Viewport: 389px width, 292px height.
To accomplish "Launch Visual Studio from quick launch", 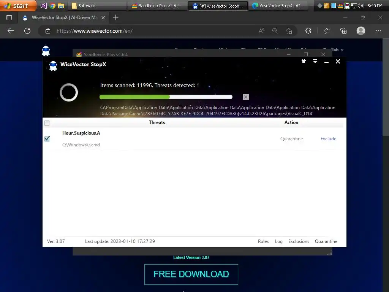I will click(x=44, y=5).
